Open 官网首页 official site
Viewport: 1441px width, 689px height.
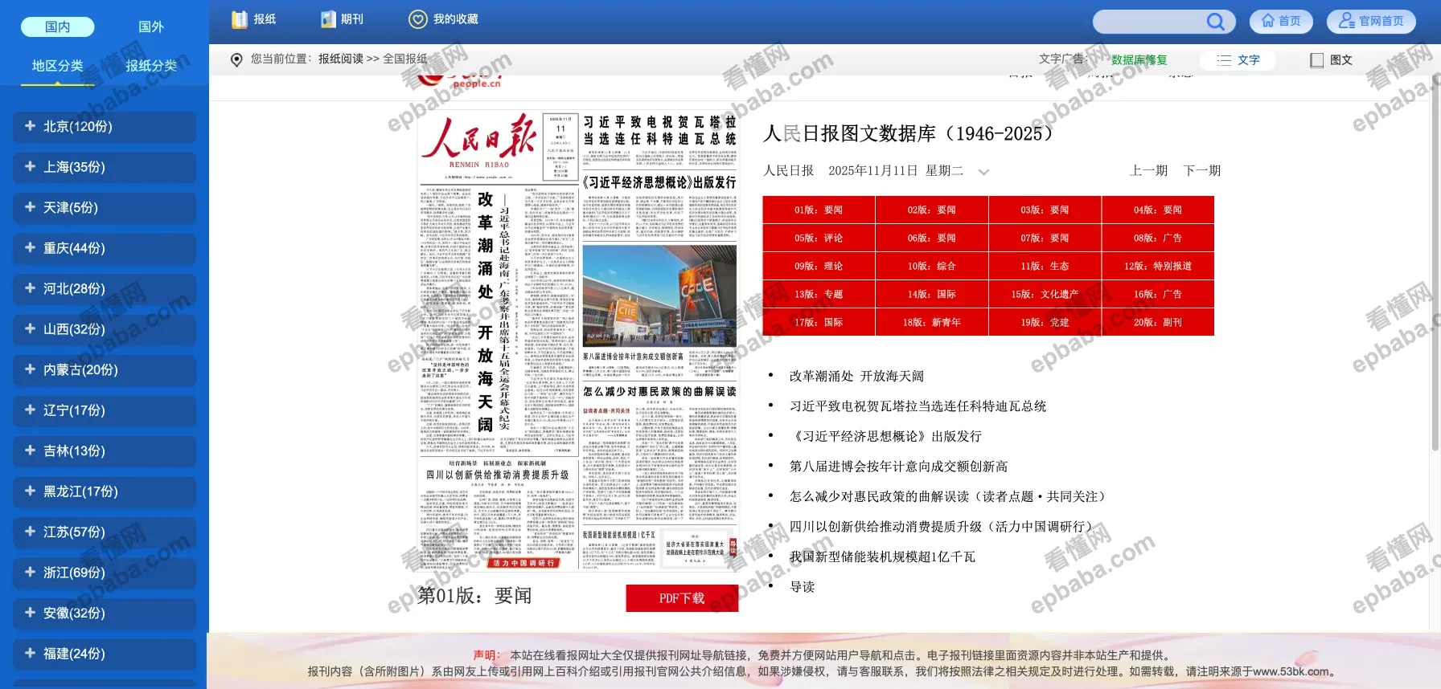click(1372, 22)
